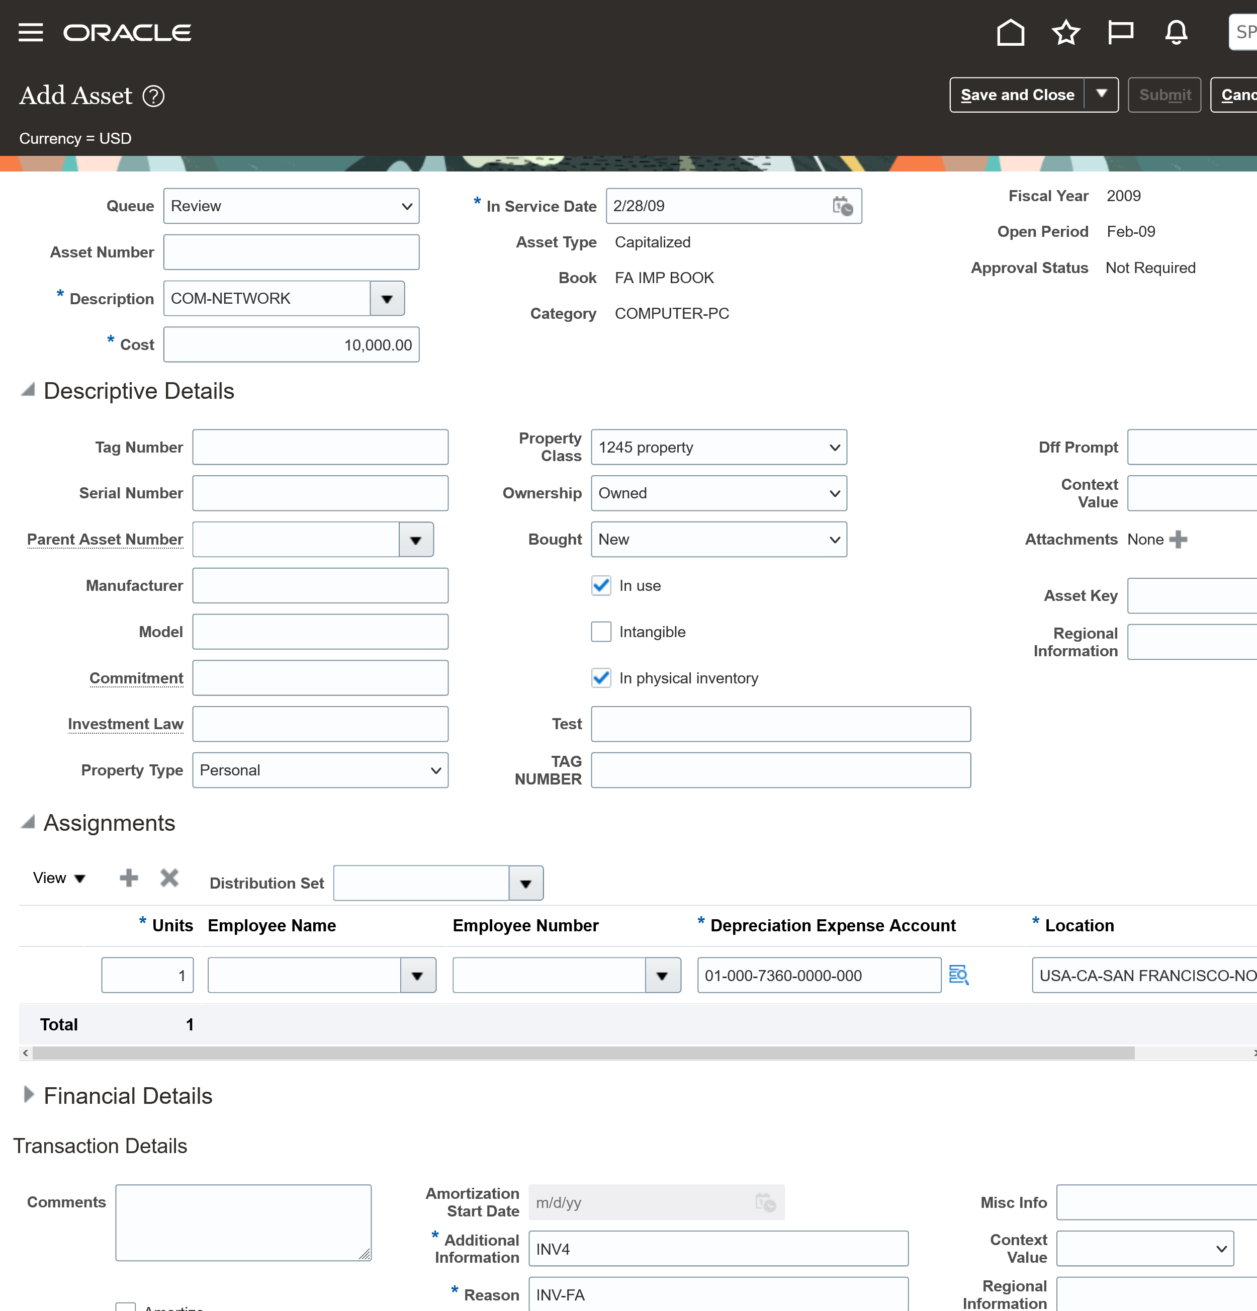Open the Notifications bell icon
1257x1311 pixels.
pos(1176,32)
